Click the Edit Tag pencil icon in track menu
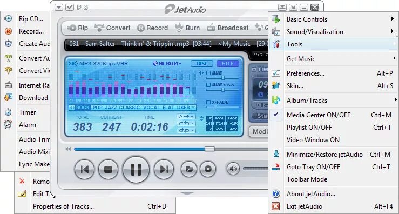The height and width of the screenshot is (214, 399). [x=22, y=194]
